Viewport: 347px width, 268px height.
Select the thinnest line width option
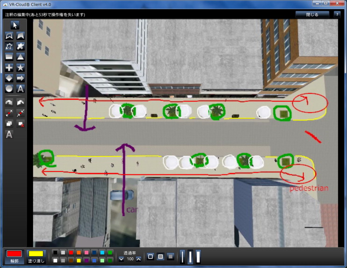183,256
